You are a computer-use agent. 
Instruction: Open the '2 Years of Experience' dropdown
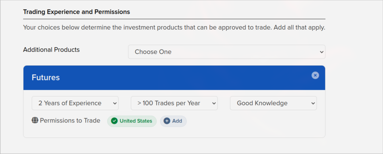[75, 103]
